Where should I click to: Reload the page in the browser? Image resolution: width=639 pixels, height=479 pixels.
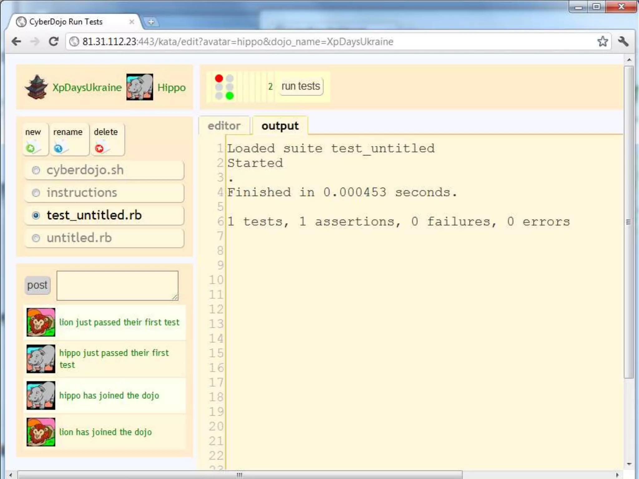pyautogui.click(x=54, y=41)
